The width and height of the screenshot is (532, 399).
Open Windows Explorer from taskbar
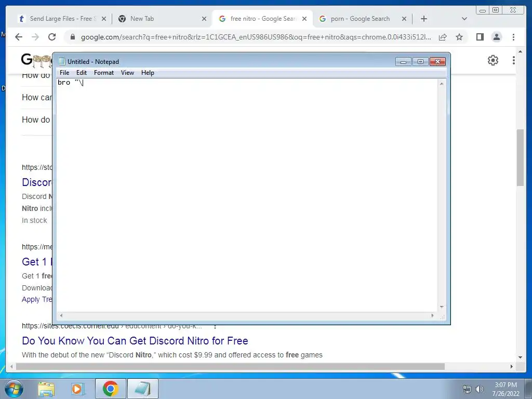point(46,389)
